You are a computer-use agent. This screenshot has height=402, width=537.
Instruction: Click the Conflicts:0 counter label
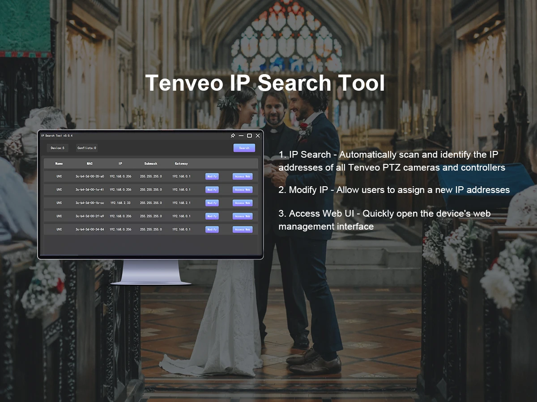pyautogui.click(x=86, y=148)
